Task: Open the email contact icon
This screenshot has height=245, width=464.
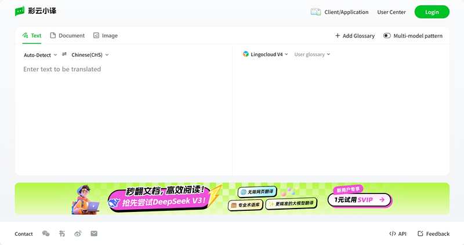Action: (x=94, y=233)
